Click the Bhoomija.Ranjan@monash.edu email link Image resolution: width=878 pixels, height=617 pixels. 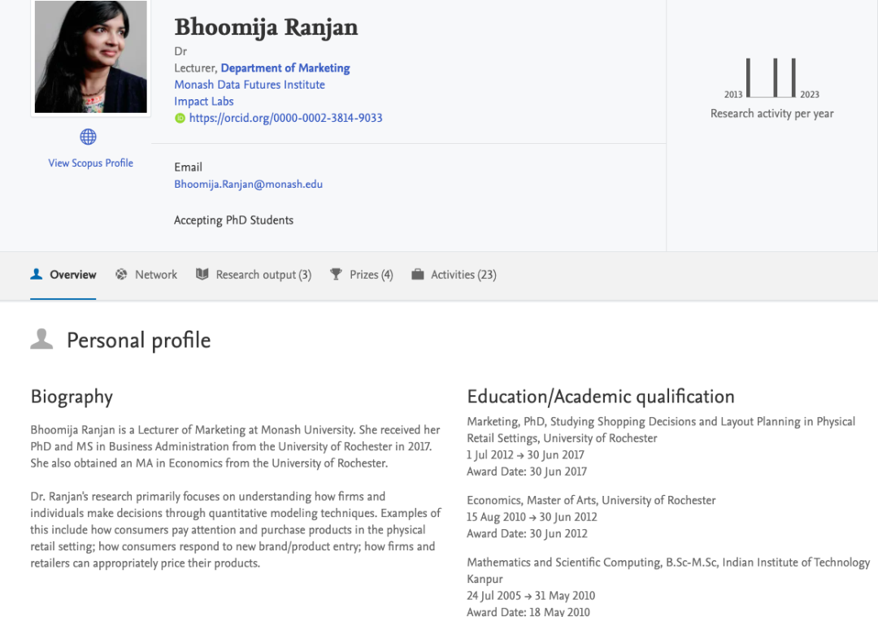coord(248,185)
